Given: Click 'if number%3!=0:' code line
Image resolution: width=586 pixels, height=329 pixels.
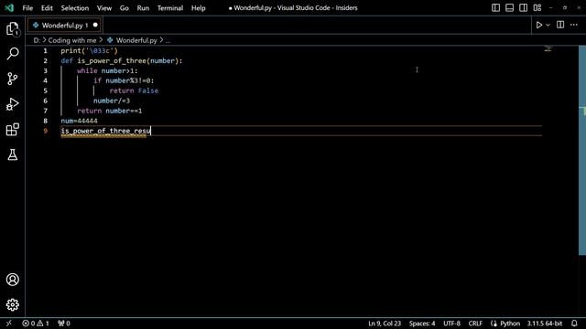Looking at the screenshot, I should tap(124, 80).
